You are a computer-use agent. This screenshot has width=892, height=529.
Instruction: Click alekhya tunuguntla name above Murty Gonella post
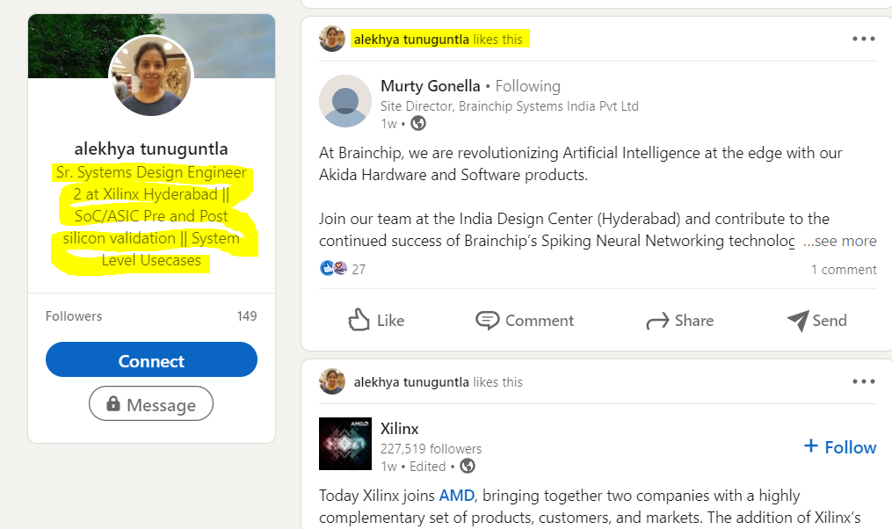[411, 40]
